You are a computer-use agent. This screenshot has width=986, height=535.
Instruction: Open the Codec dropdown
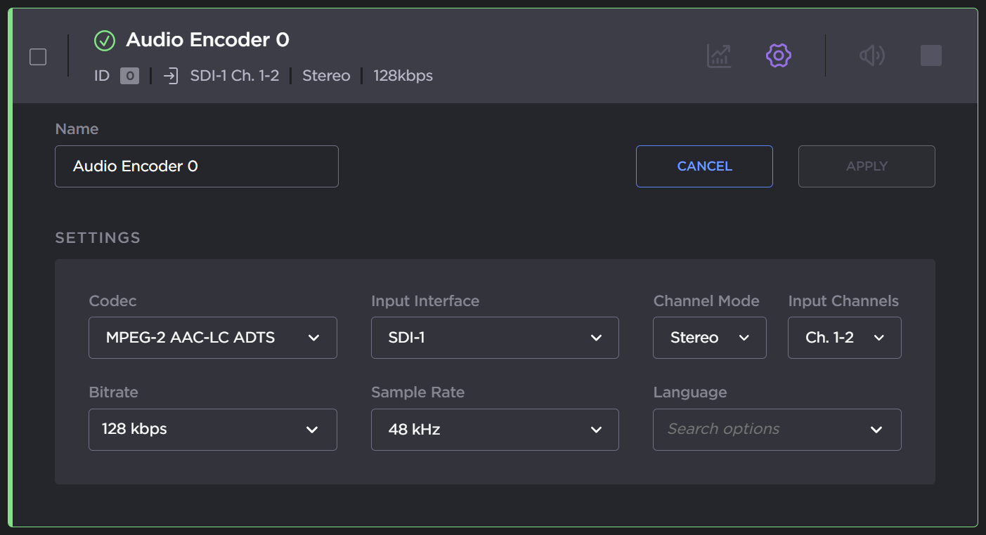click(212, 338)
